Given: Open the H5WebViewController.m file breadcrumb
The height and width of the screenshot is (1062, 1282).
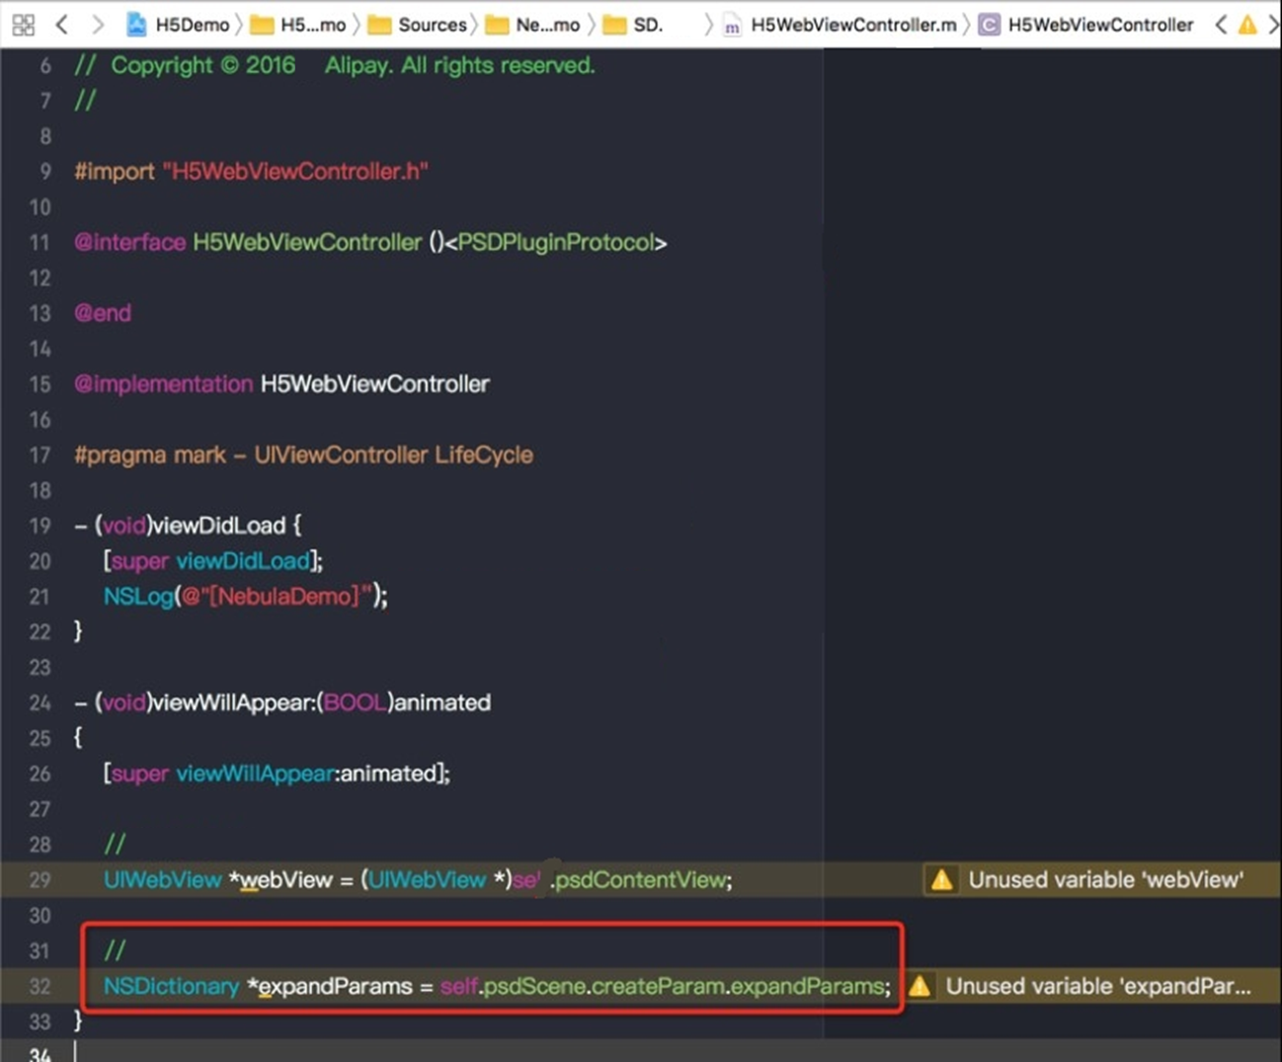Looking at the screenshot, I should (840, 25).
